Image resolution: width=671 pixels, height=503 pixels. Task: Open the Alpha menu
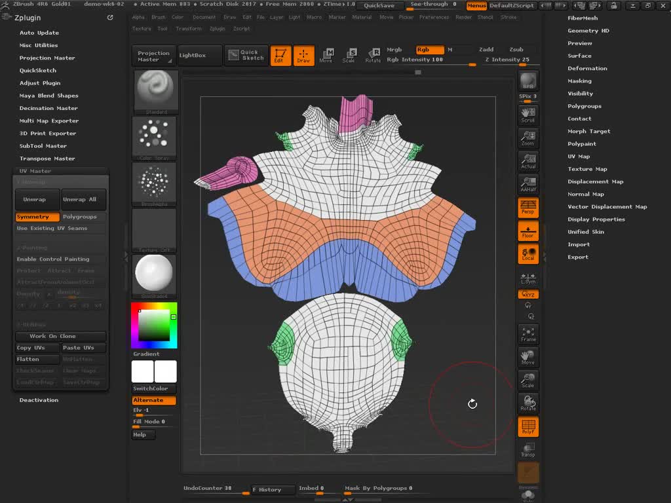pos(138,18)
